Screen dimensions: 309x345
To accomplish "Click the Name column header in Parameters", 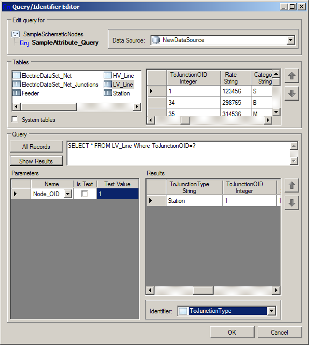I will [x=52, y=184].
